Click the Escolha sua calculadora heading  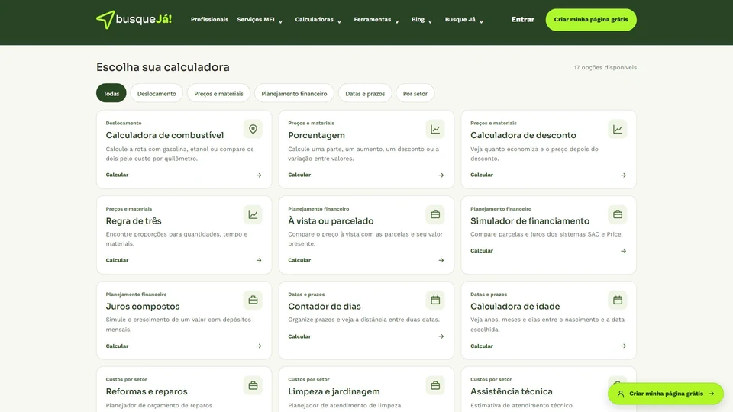(163, 67)
